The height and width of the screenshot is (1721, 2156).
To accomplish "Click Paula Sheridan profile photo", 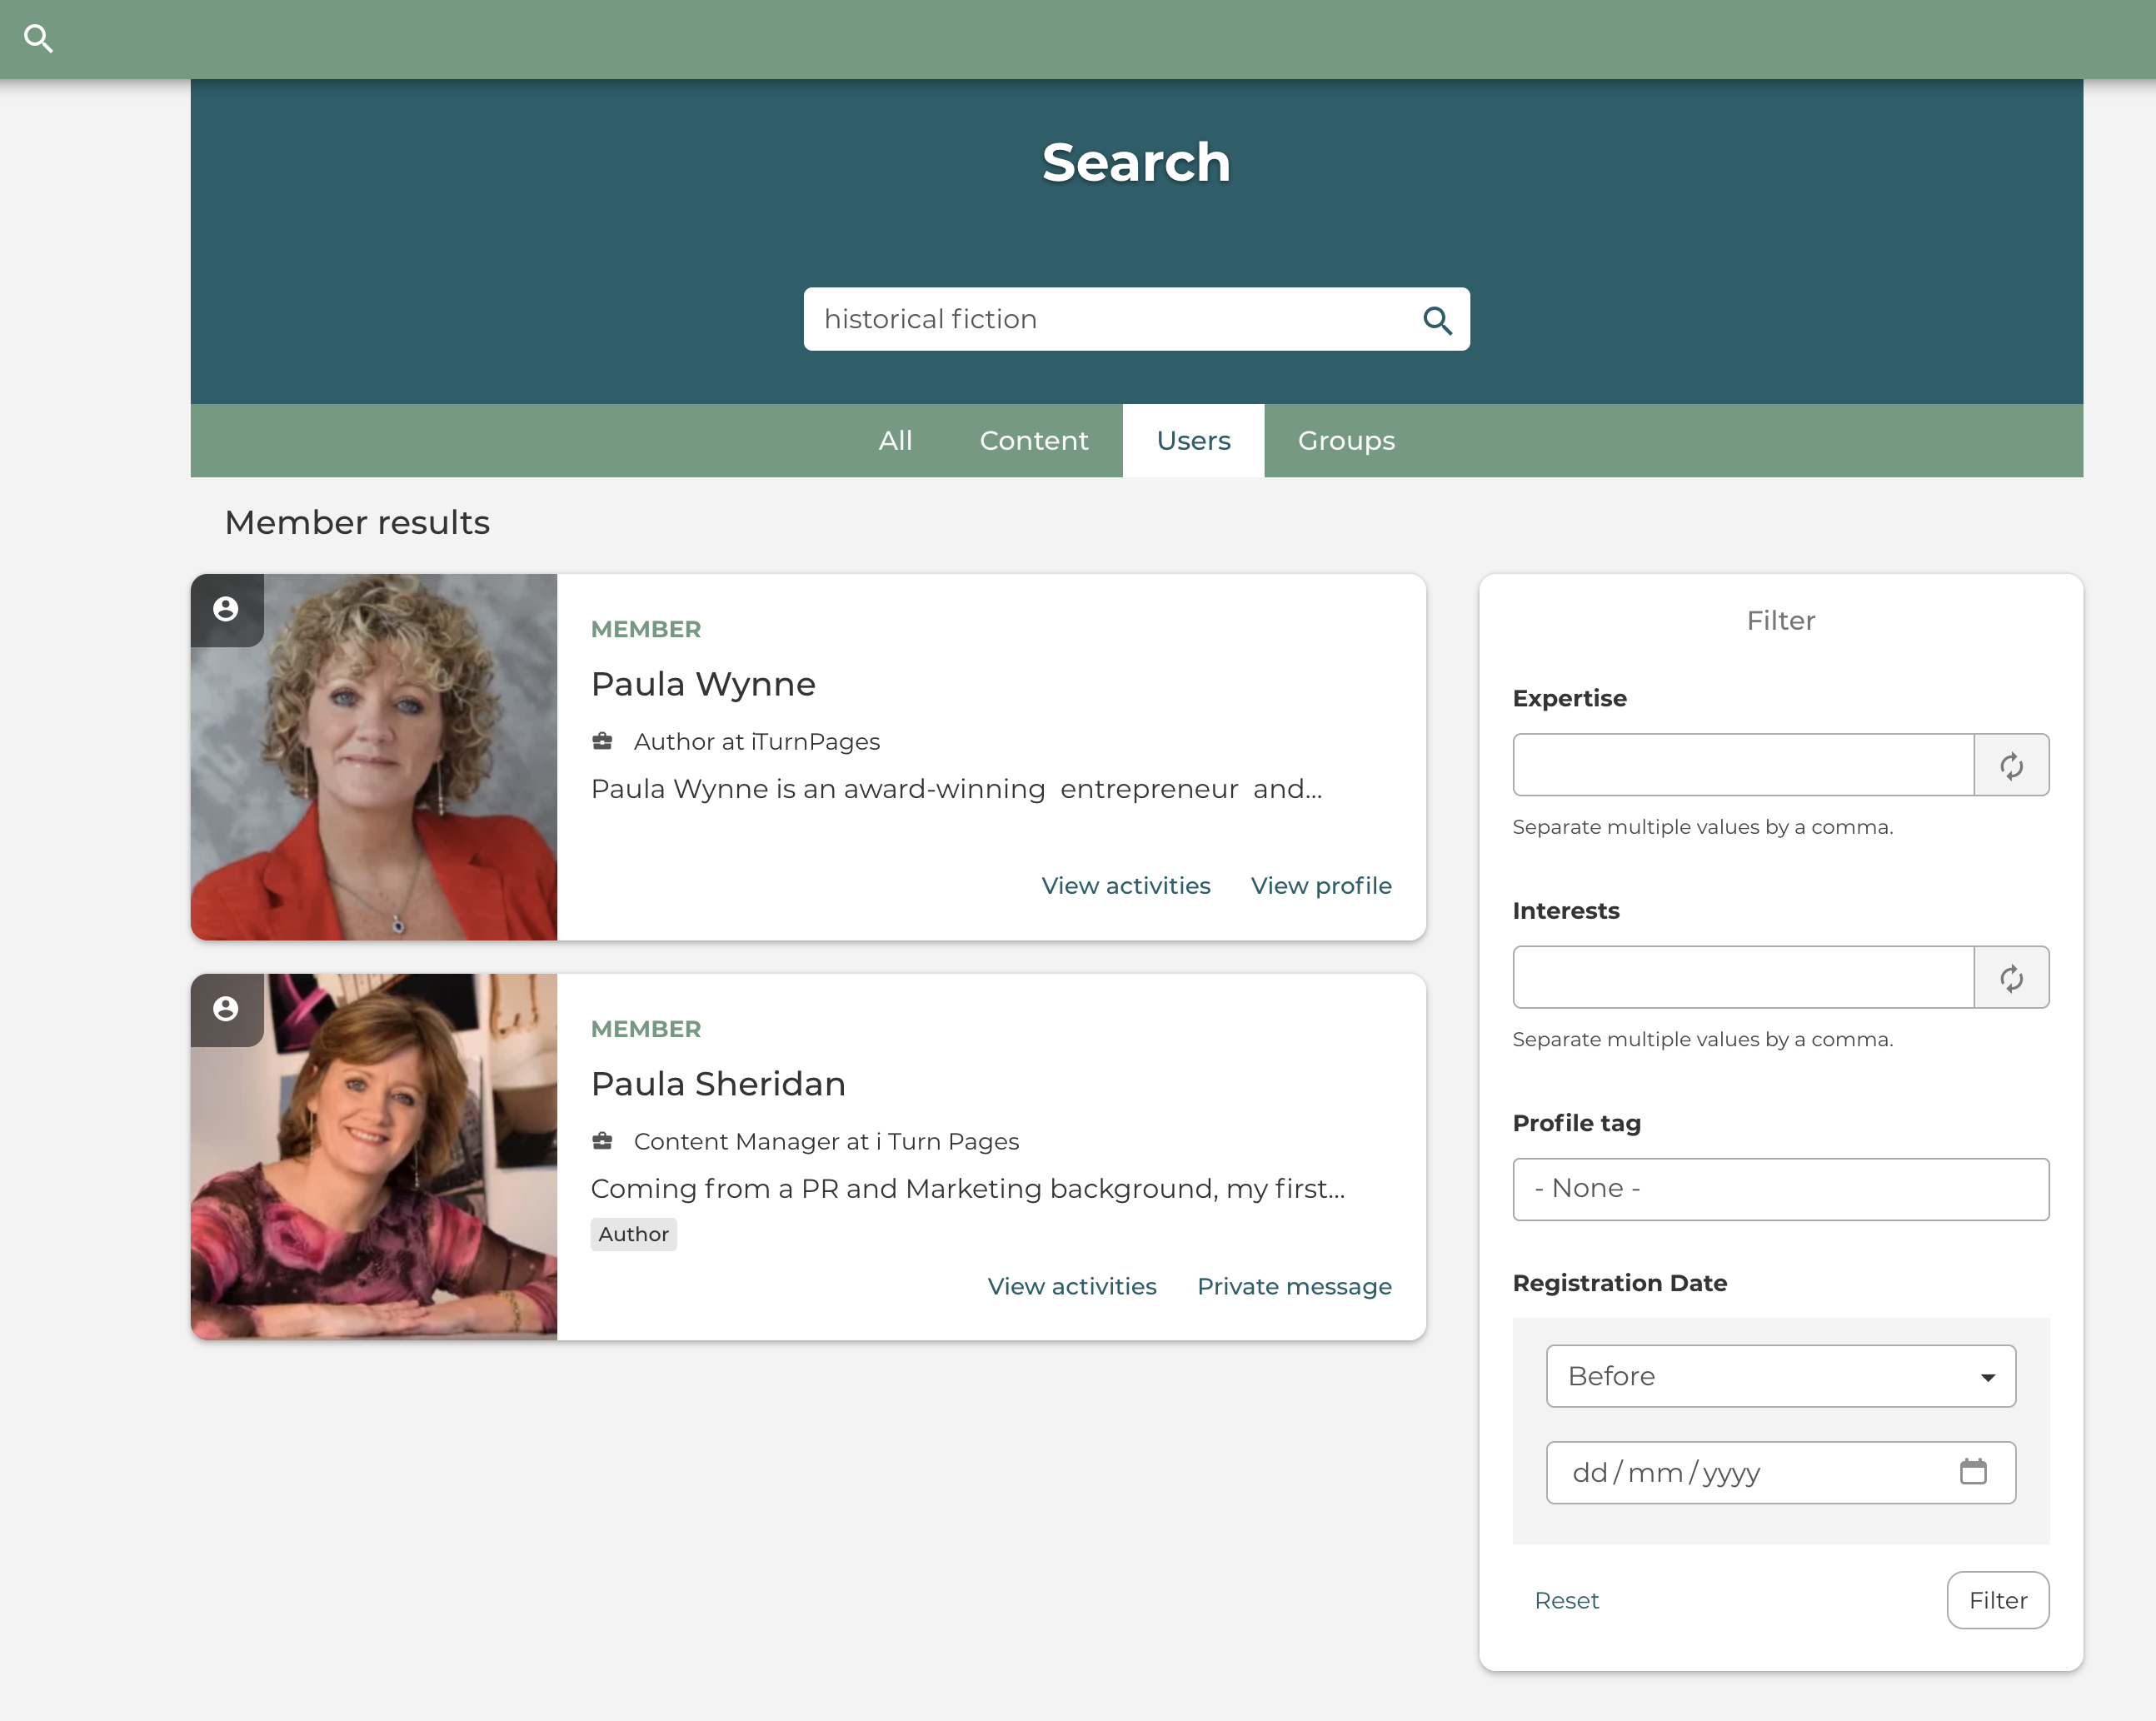I will pyautogui.click(x=374, y=1157).
